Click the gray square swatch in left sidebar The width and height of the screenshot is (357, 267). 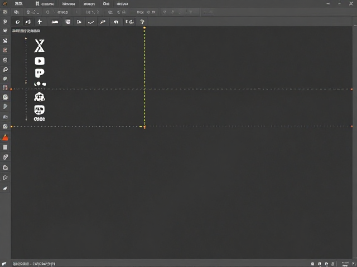[x=5, y=147]
